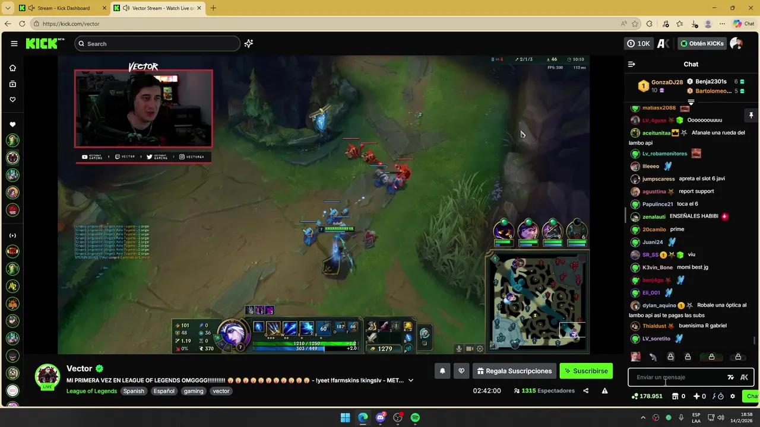Open the 7TV emote picker in chat box
The width and height of the screenshot is (760, 427).
(x=730, y=377)
